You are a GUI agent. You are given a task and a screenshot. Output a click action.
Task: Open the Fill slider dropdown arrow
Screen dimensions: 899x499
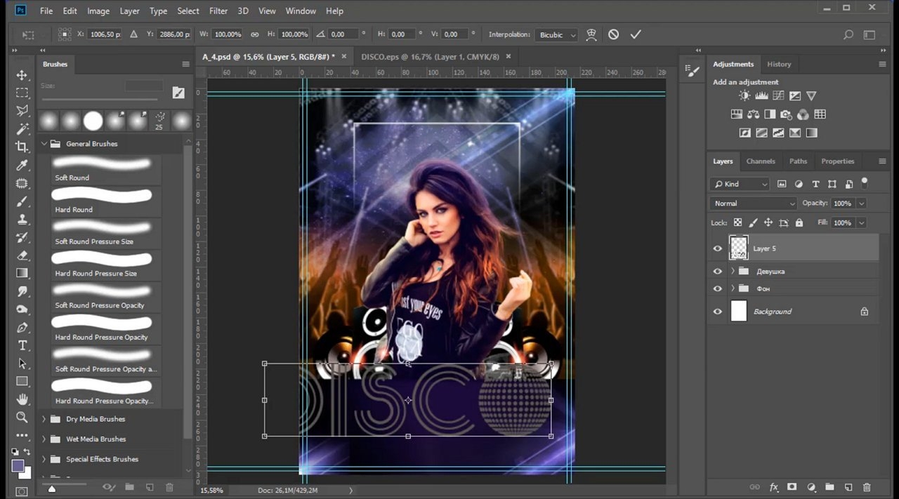861,222
